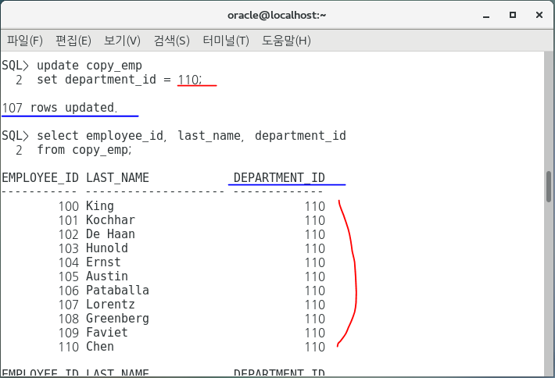Click employee ID 101
Screen dimensions: 555x378
pos(68,220)
